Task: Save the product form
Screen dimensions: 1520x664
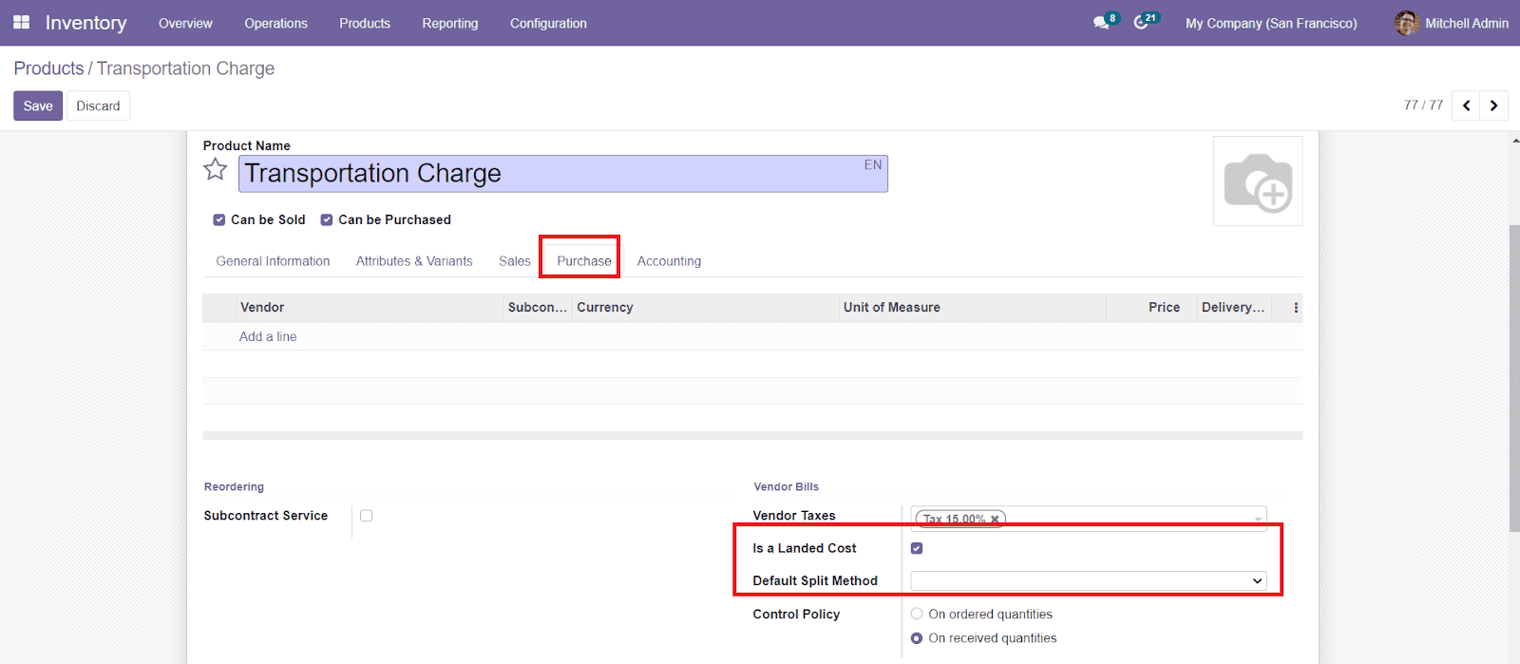Action: click(x=38, y=105)
